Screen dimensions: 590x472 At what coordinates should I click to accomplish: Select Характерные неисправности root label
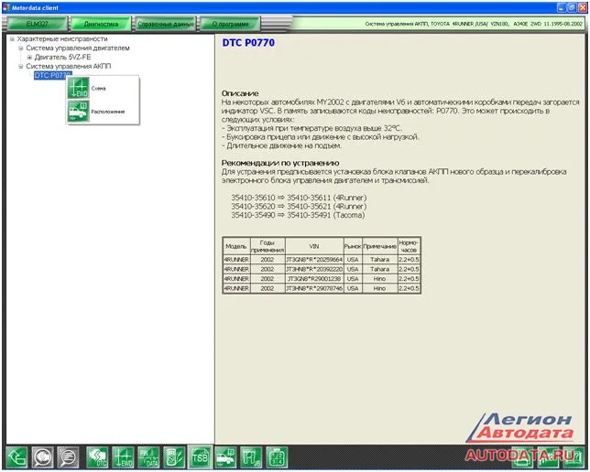pos(62,38)
